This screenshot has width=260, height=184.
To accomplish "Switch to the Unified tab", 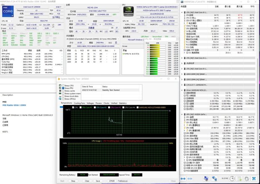I will (114, 103).
